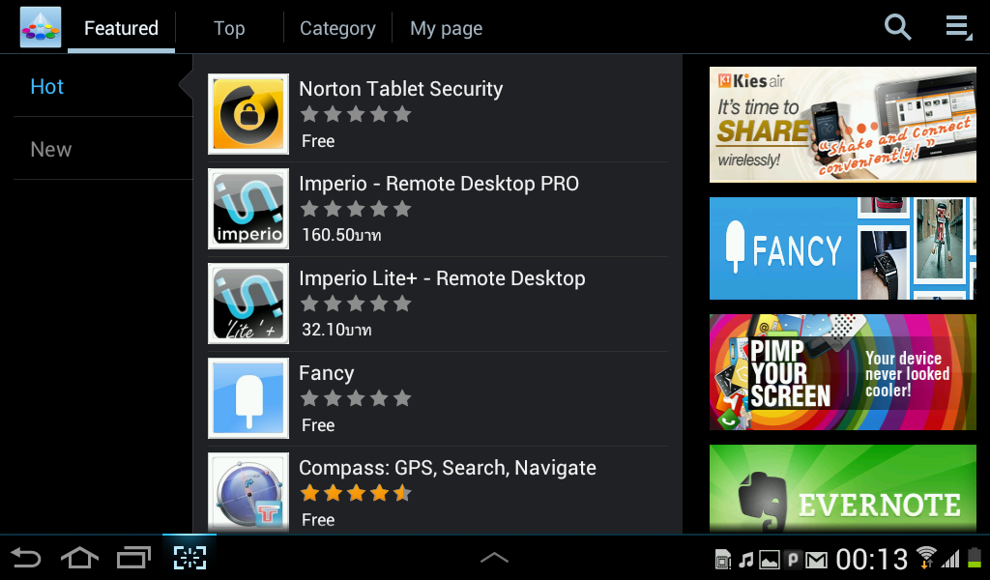Open the Fancy popsicle app icon
This screenshot has height=580, width=990.
coord(248,398)
